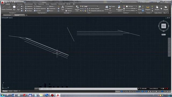Click Match Layer (Копировать свойства слоя) button
This screenshot has height=97, width=172.
click(96, 11)
